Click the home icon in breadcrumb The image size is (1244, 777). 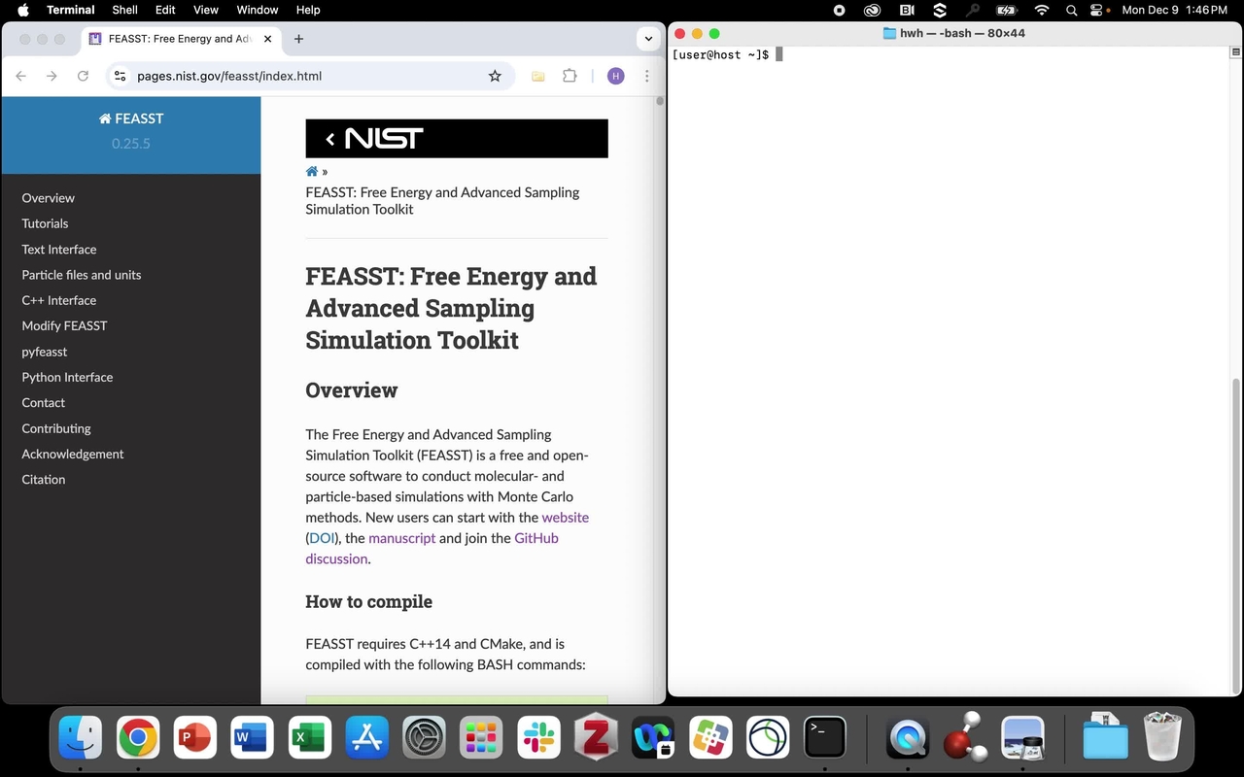[312, 172]
